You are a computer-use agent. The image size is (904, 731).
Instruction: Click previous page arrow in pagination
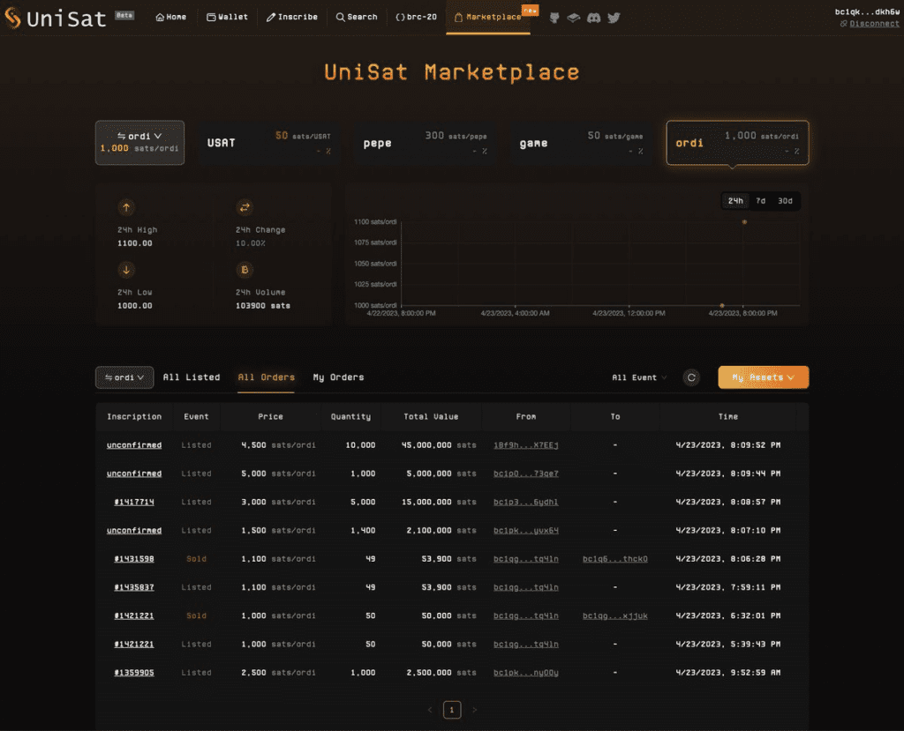pos(430,710)
